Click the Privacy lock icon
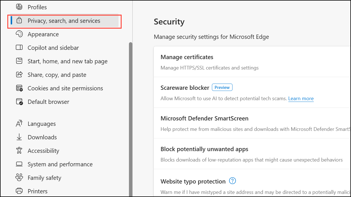This screenshot has height=197, width=351. (19, 21)
